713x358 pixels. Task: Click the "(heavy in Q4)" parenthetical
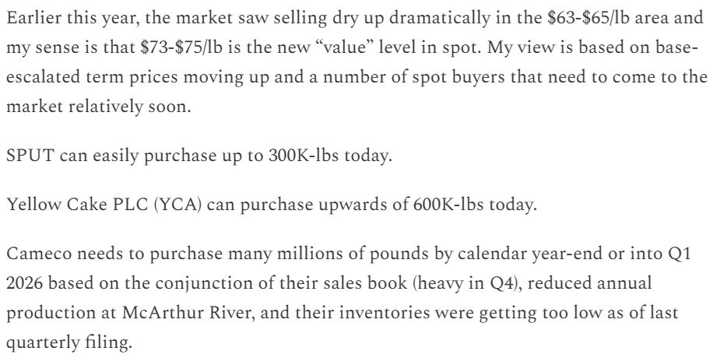point(466,283)
